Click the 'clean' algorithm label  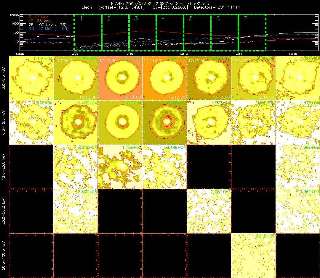(87, 7)
